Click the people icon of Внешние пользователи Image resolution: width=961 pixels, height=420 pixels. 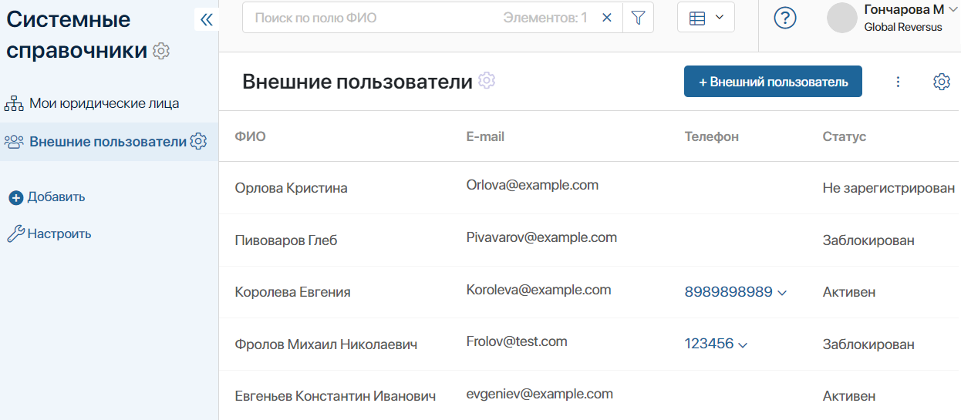coord(15,142)
